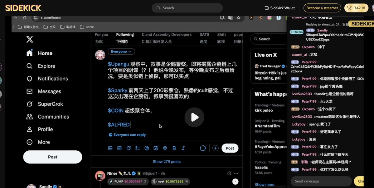Click the $Upengu cashtag in draft
Screen dimensions: 374x188
tap(118, 64)
